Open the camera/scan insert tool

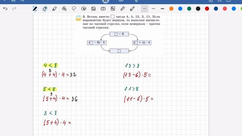point(113,9)
